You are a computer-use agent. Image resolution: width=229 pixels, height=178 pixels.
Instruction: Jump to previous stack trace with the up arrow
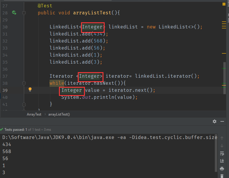pyautogui.click(x=222, y=138)
